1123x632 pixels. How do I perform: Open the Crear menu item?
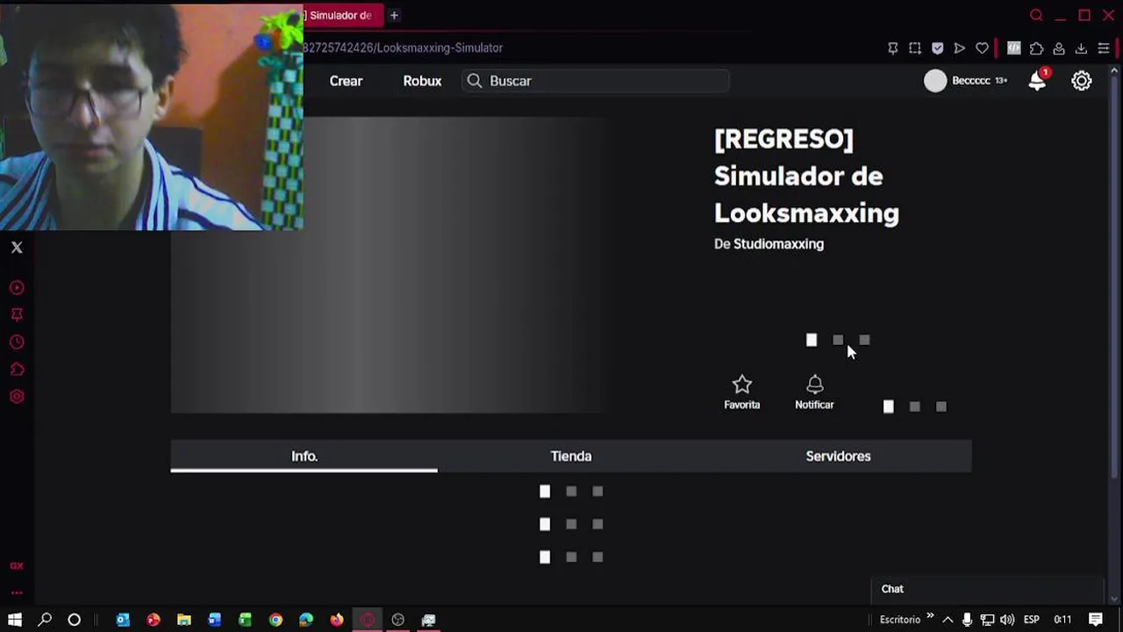pos(346,81)
